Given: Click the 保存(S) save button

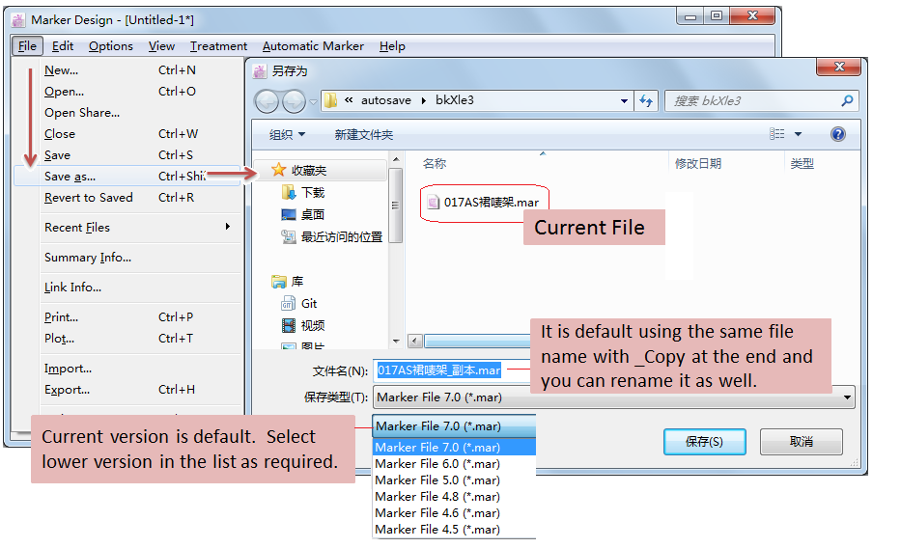Looking at the screenshot, I should 704,441.
